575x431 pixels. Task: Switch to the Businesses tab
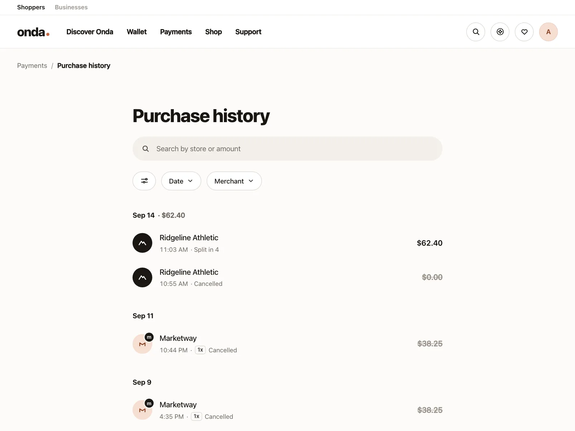(x=71, y=7)
